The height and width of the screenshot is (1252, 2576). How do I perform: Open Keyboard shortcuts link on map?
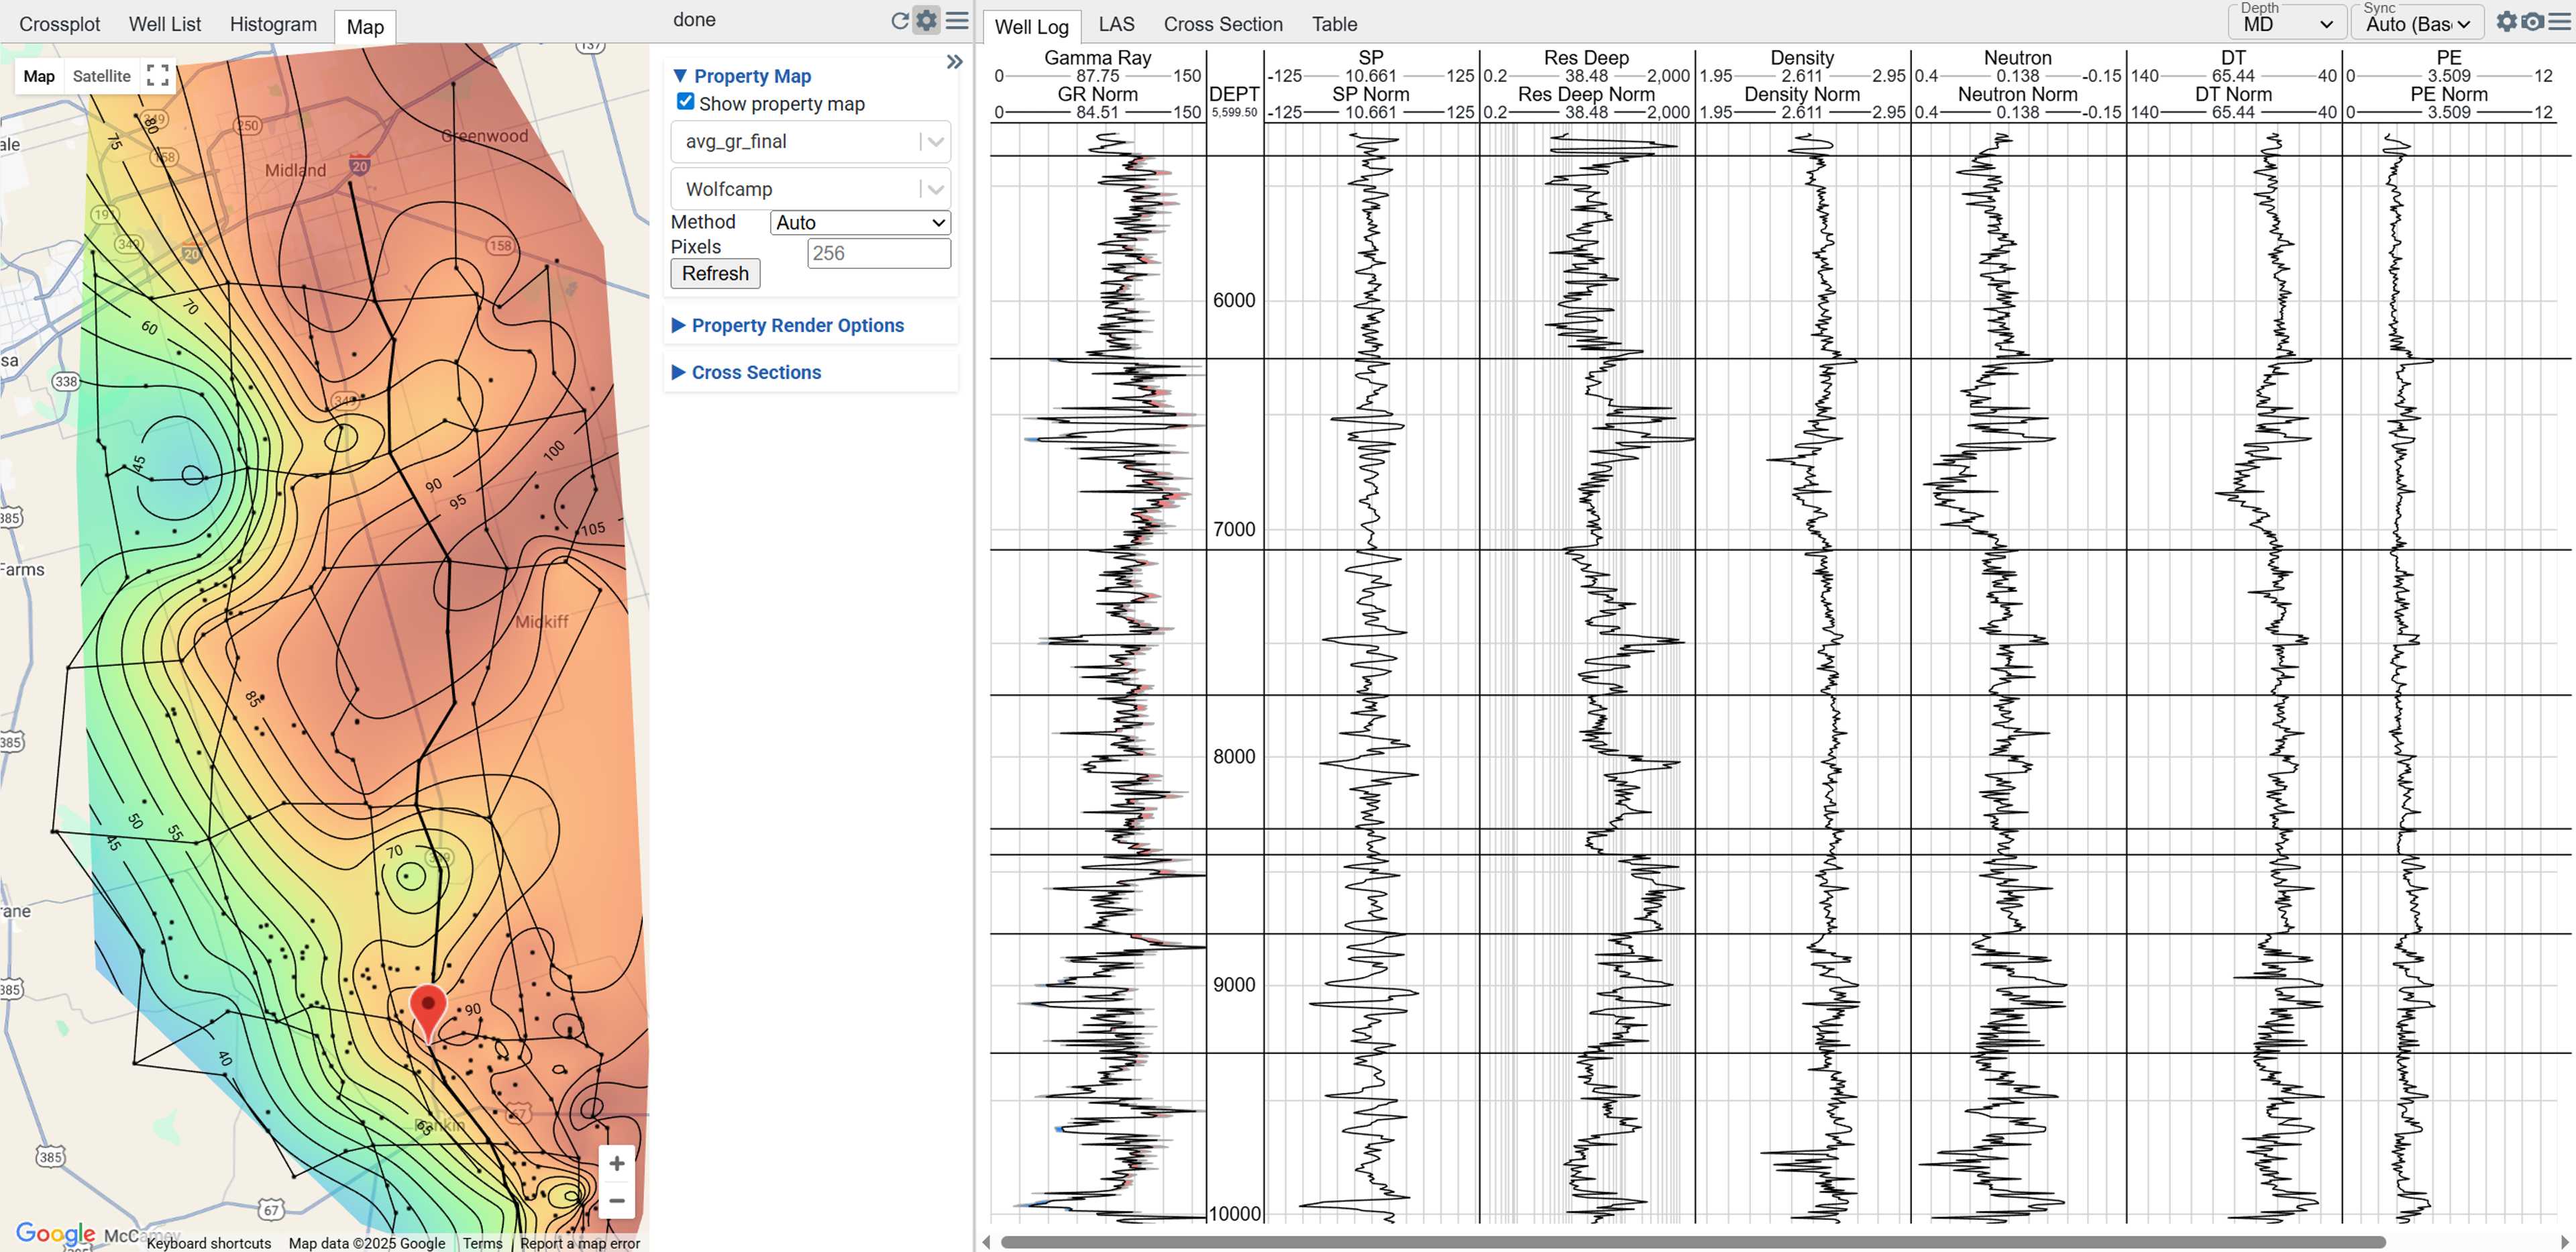tap(209, 1243)
